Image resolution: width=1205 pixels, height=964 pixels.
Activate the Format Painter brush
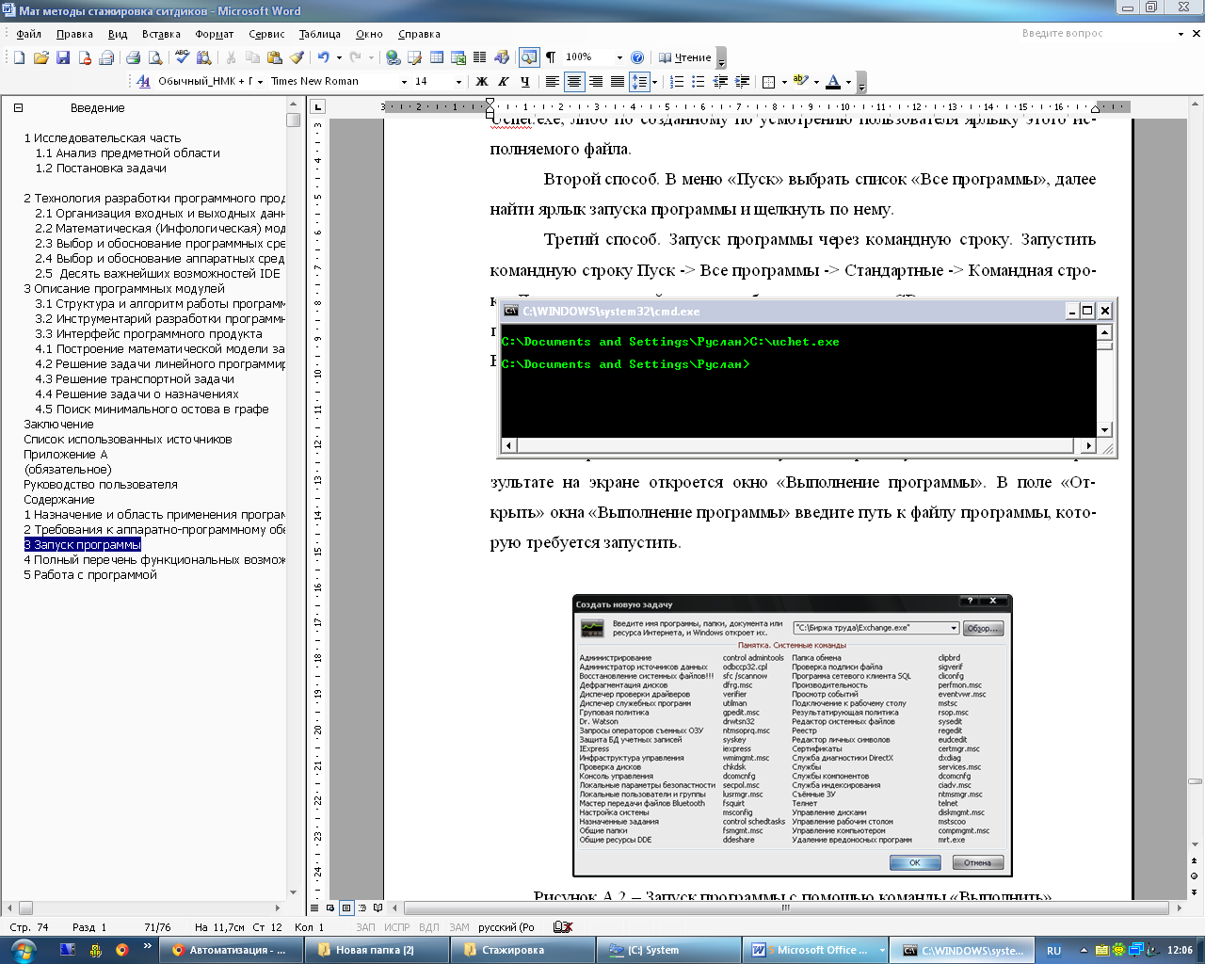pos(297,57)
